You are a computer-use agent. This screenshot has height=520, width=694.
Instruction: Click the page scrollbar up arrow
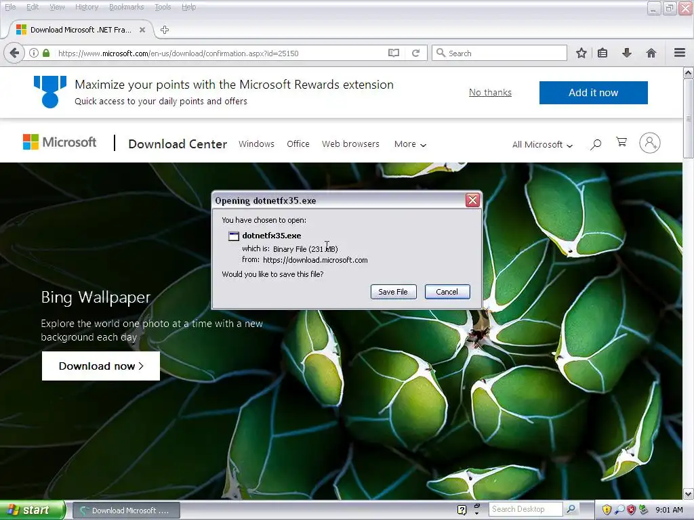pyautogui.click(x=689, y=72)
